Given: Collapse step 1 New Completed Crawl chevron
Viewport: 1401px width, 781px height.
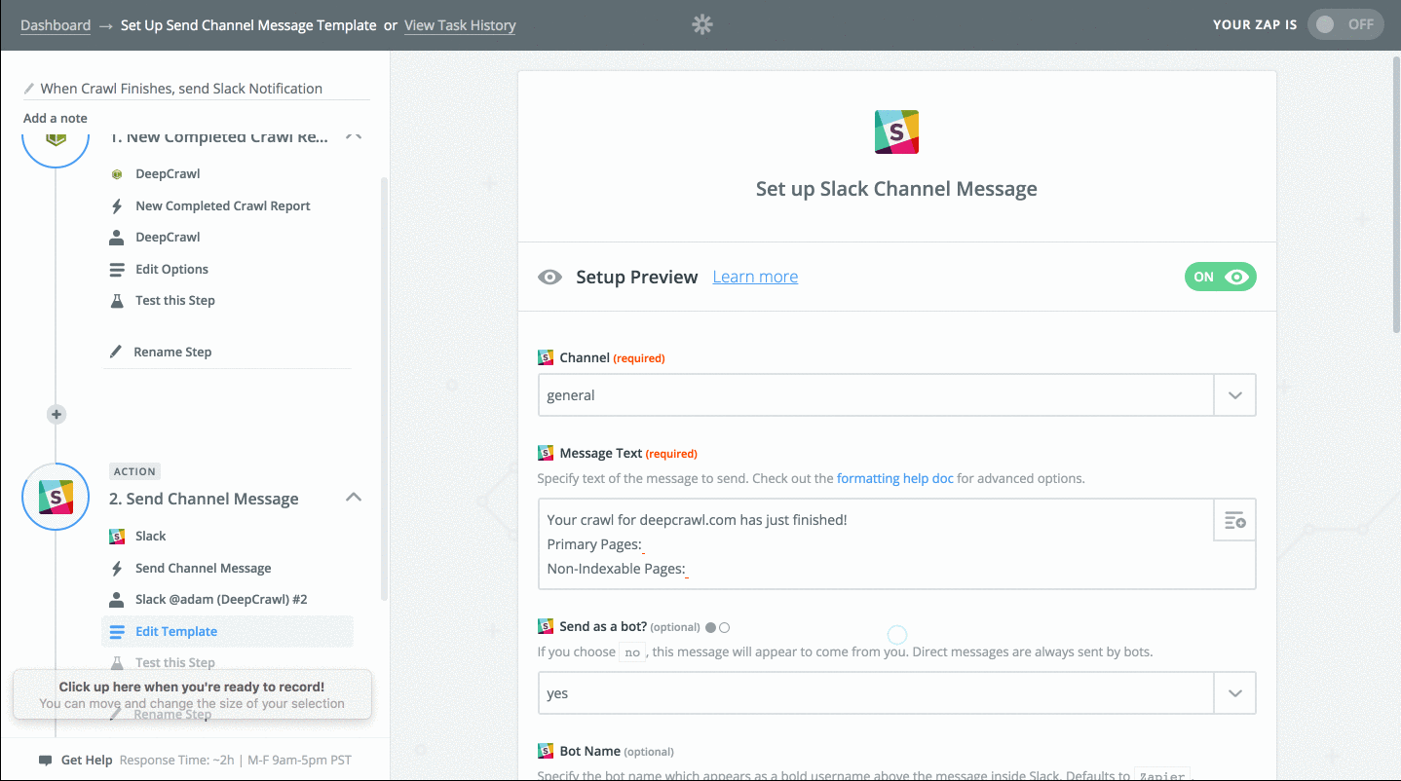Looking at the screenshot, I should pyautogui.click(x=354, y=137).
